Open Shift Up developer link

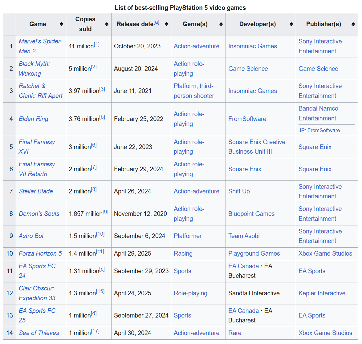(239, 191)
